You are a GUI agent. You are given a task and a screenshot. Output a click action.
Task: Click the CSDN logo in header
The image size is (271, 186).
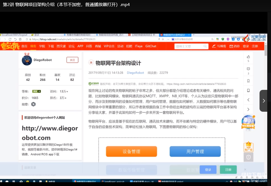click(10, 46)
